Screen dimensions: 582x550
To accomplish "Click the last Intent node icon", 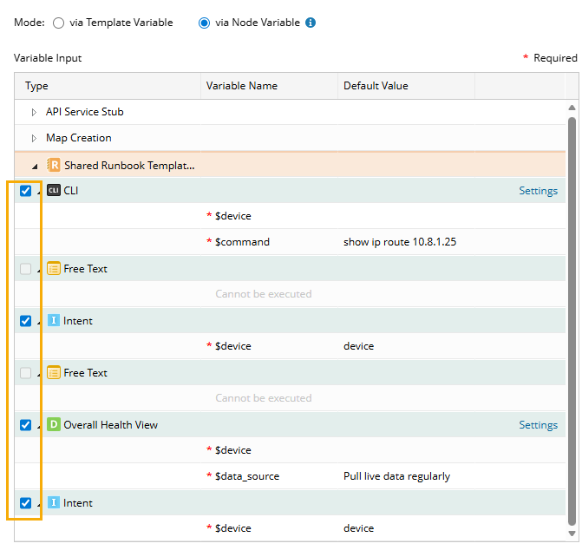I will [54, 502].
